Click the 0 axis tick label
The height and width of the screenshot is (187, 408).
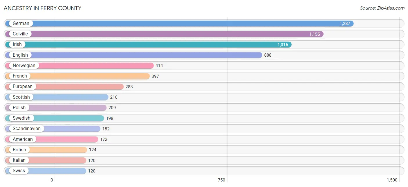(x=52, y=180)
